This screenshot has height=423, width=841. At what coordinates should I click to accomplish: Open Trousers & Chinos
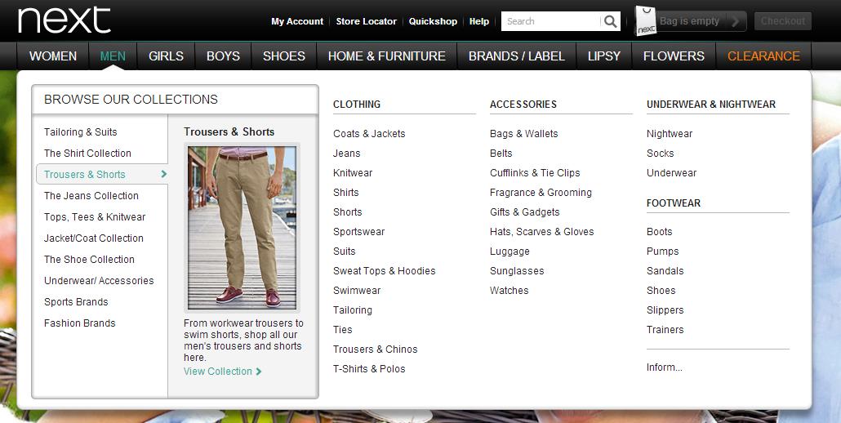tap(375, 349)
